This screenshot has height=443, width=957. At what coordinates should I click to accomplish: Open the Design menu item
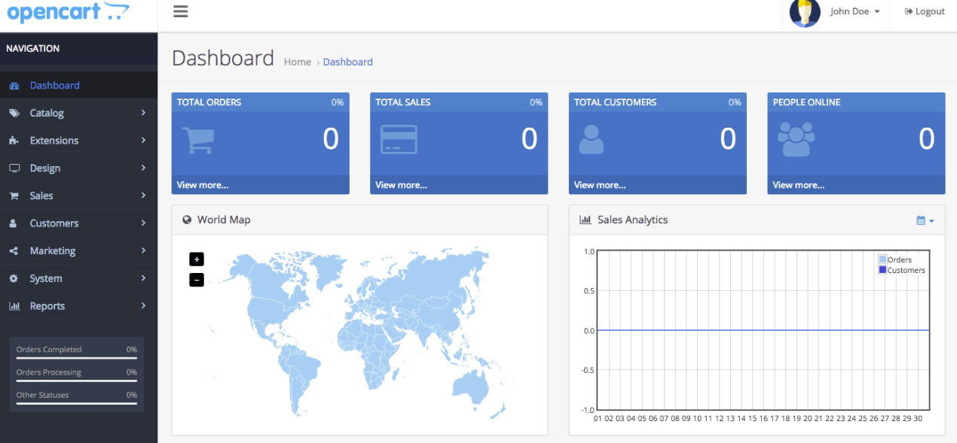pos(78,168)
